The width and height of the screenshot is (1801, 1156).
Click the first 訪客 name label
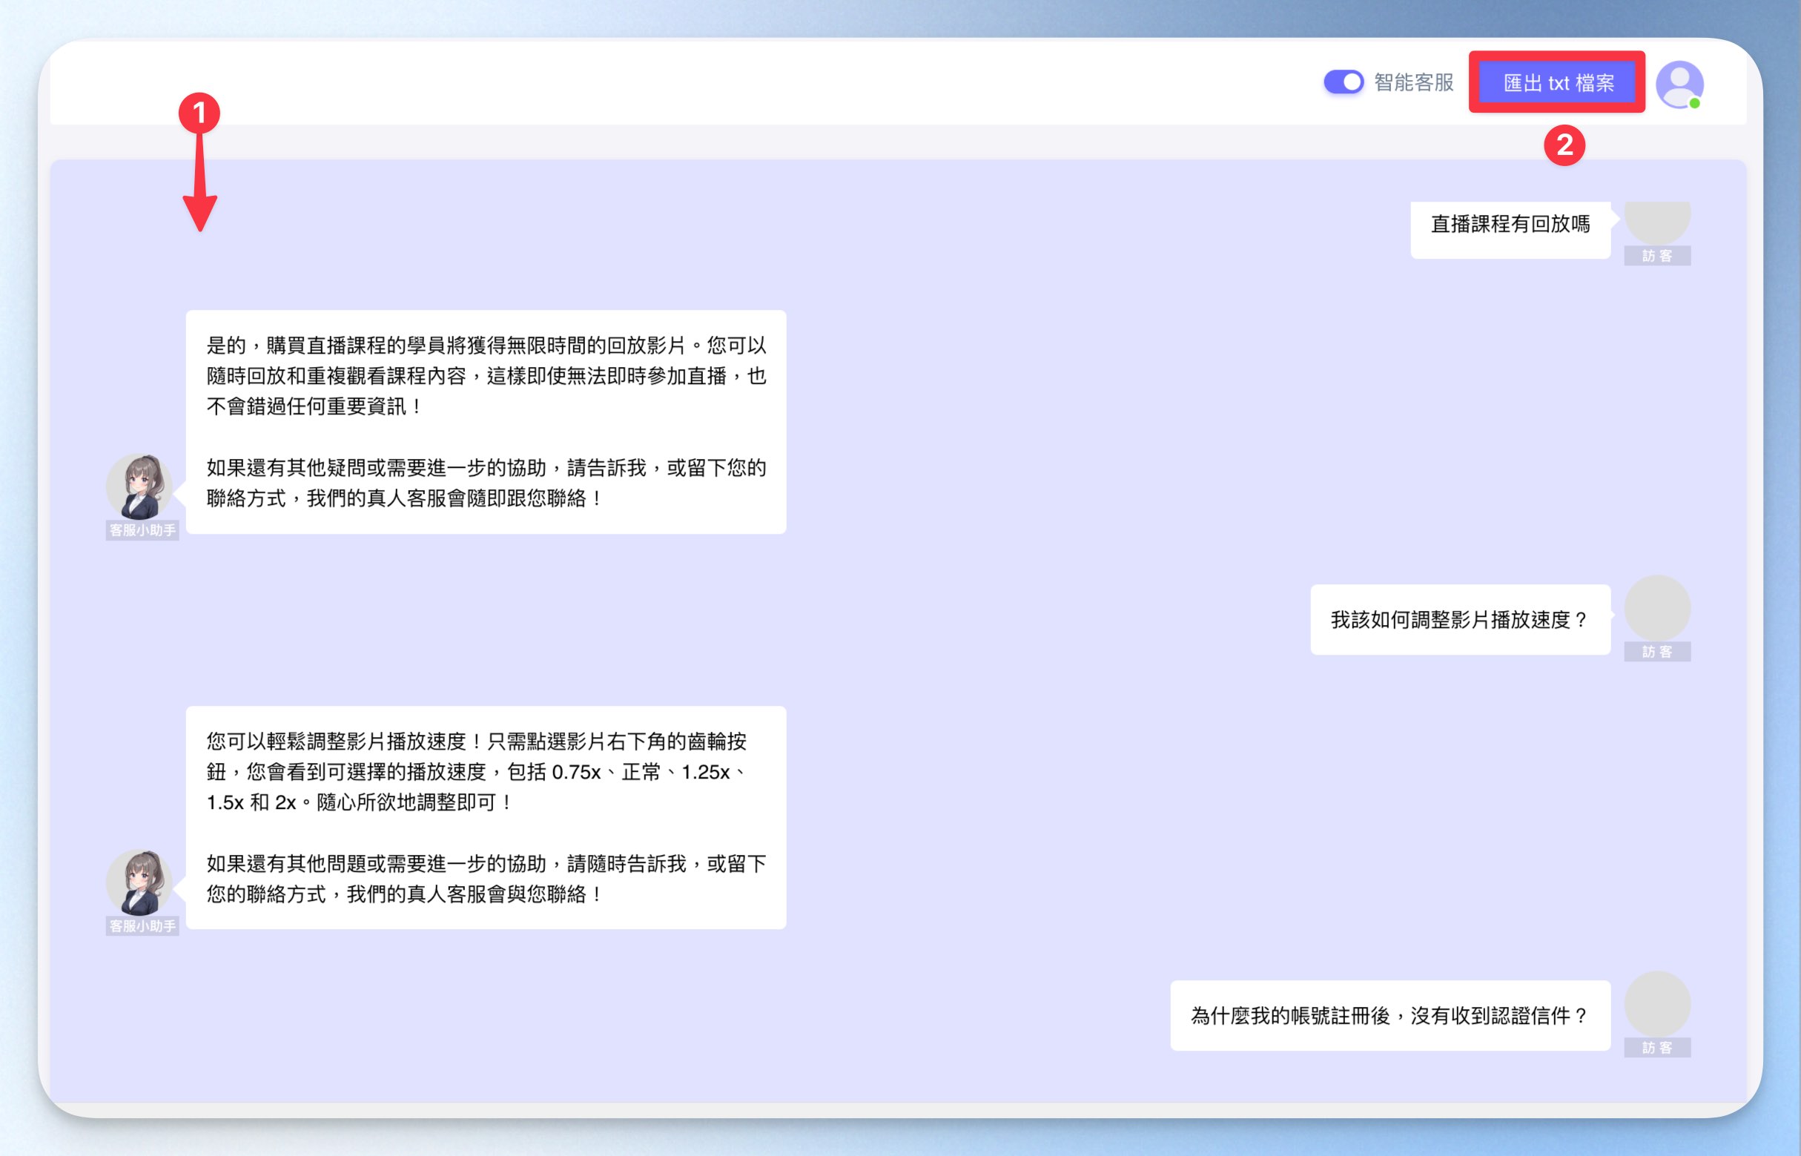pos(1657,256)
